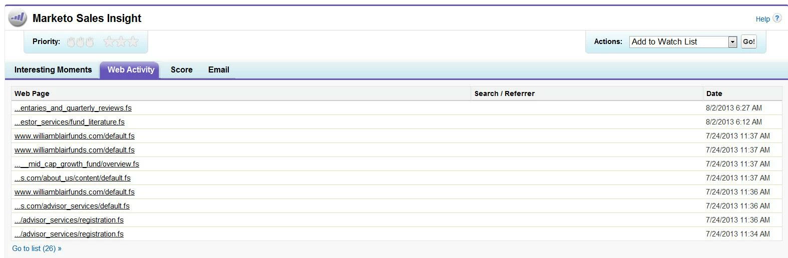
Task: Open the mid_cap_growth_fund/overview.fs link
Action: pos(77,164)
